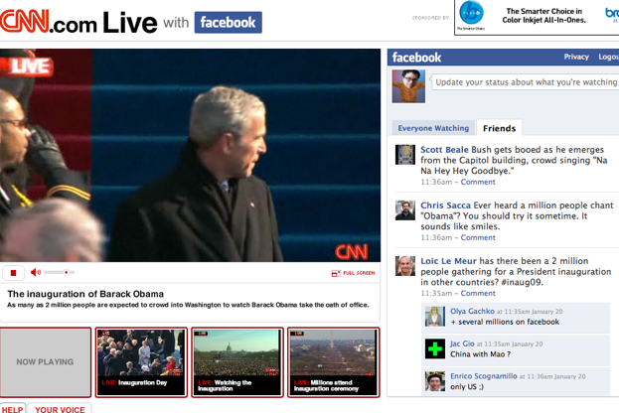Click Enrico Scognamillo's avatar
The width and height of the screenshot is (619, 413).
click(435, 381)
